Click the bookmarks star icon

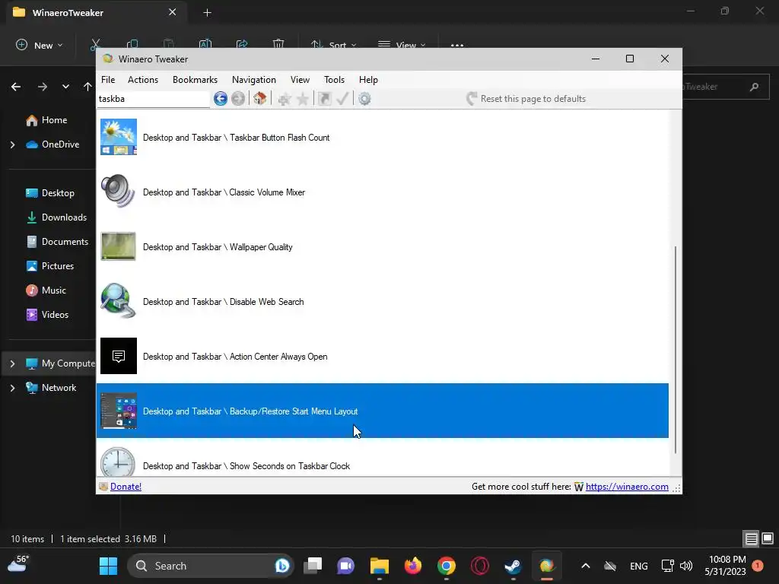point(303,99)
